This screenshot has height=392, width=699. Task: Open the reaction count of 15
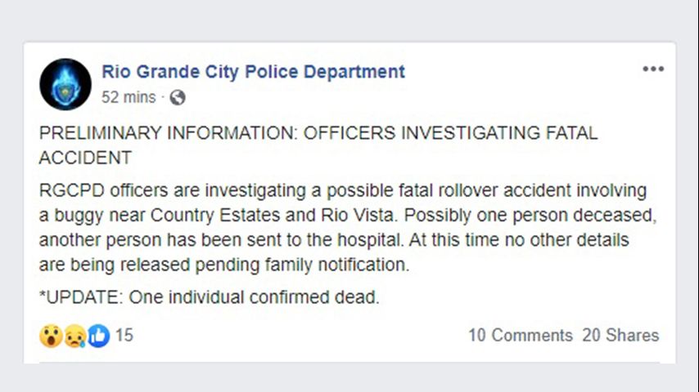pos(124,336)
